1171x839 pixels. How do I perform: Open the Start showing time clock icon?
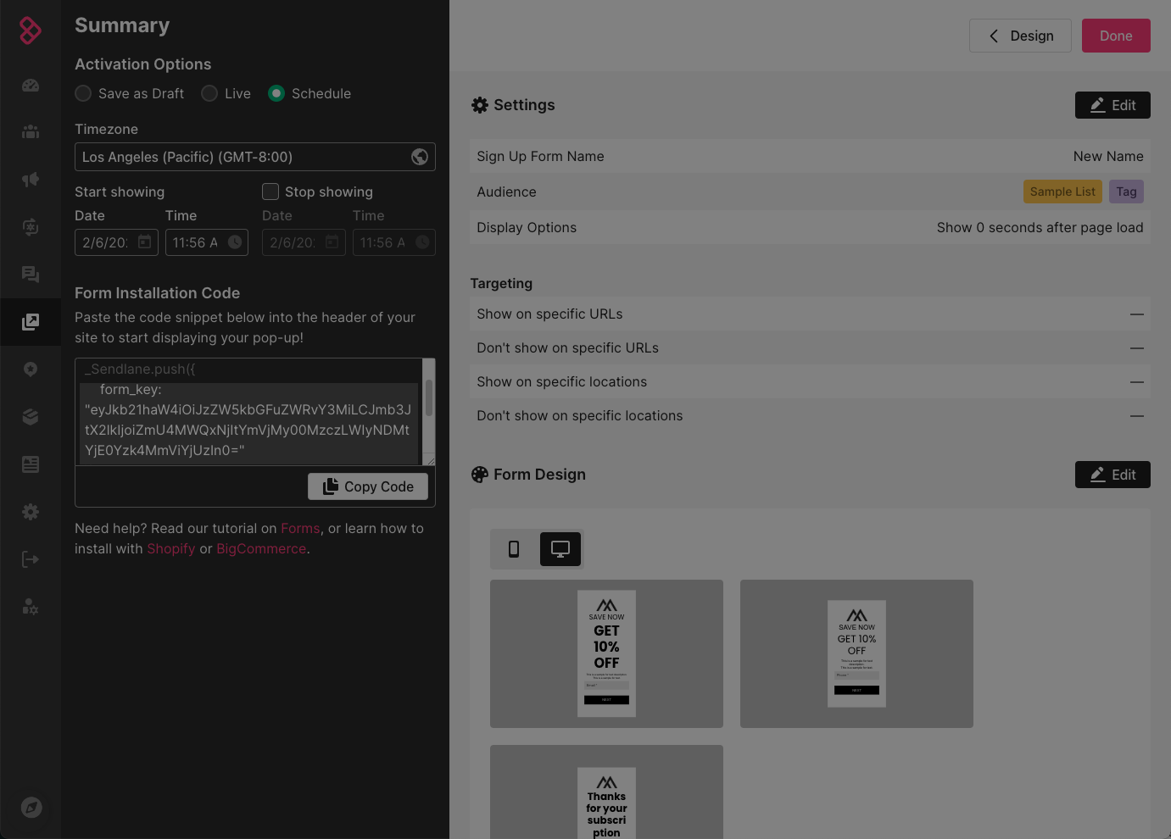[235, 242]
